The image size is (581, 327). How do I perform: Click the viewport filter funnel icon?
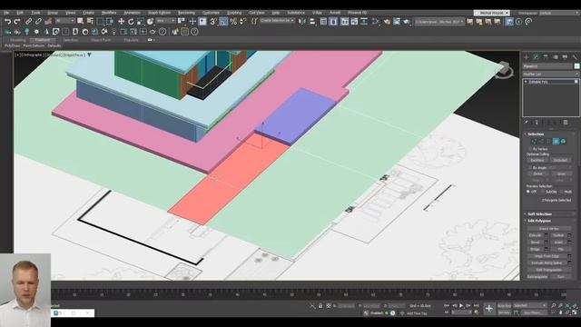click(x=89, y=54)
